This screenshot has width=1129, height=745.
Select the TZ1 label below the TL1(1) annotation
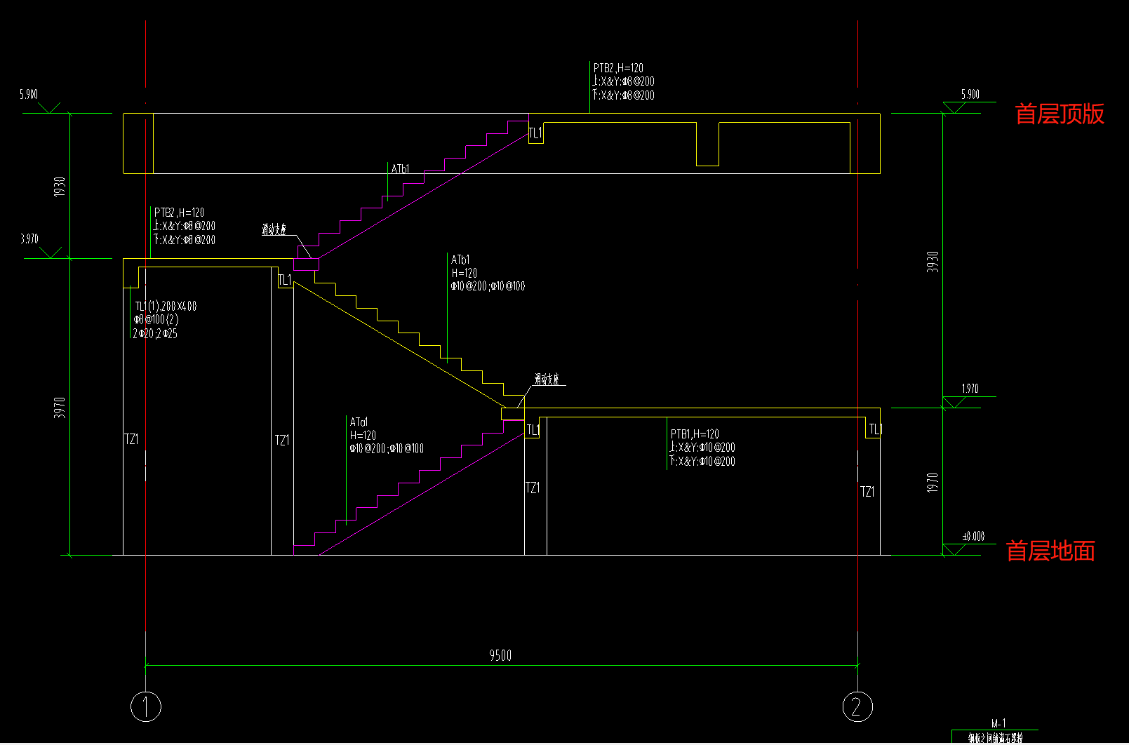tap(131, 439)
